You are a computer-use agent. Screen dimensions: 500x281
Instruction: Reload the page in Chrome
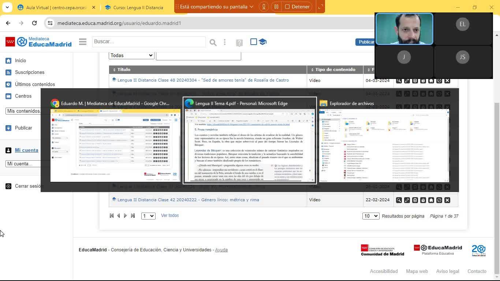point(34,23)
